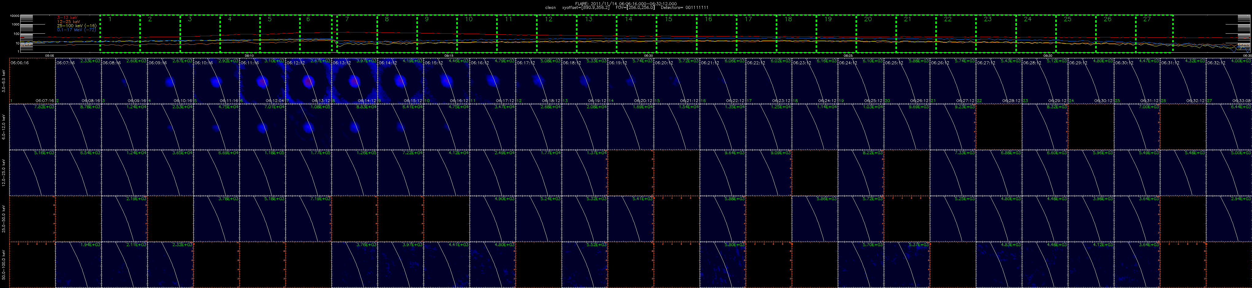Select the 12–25 keV image with peak 5.16E+03
This screenshot has width=1252, height=288.
(x=32, y=173)
